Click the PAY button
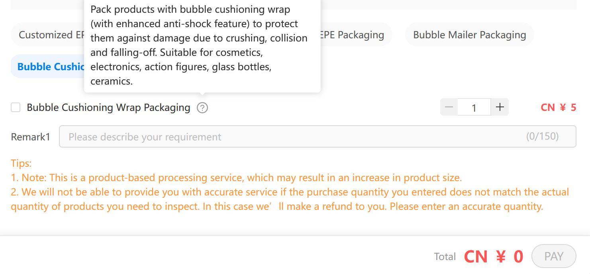Image resolution: width=590 pixels, height=274 pixels. 554,256
